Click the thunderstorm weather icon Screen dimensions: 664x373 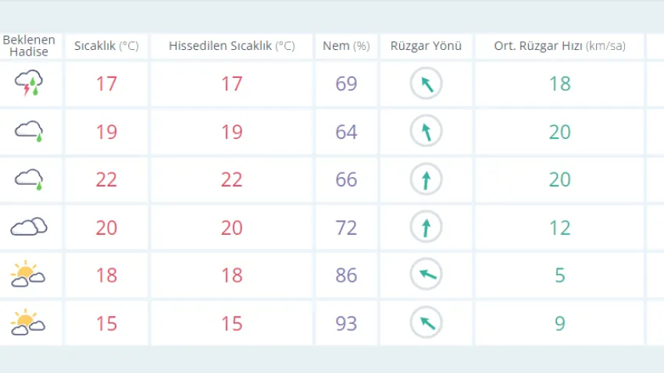29,83
